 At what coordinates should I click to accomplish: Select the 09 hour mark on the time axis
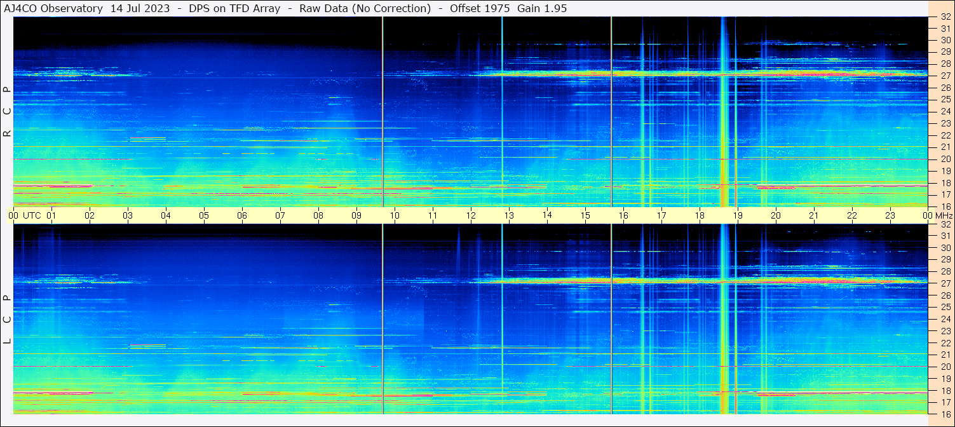pyautogui.click(x=356, y=215)
